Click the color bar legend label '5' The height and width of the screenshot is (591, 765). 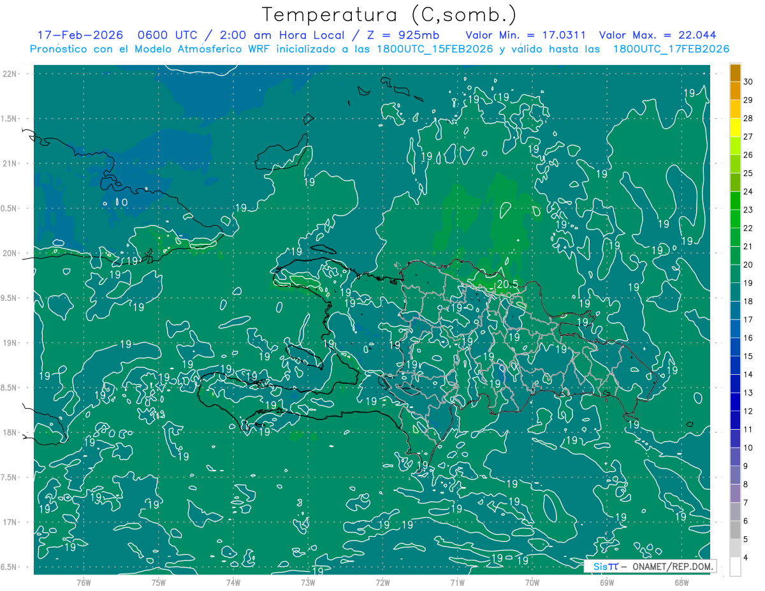(x=747, y=539)
